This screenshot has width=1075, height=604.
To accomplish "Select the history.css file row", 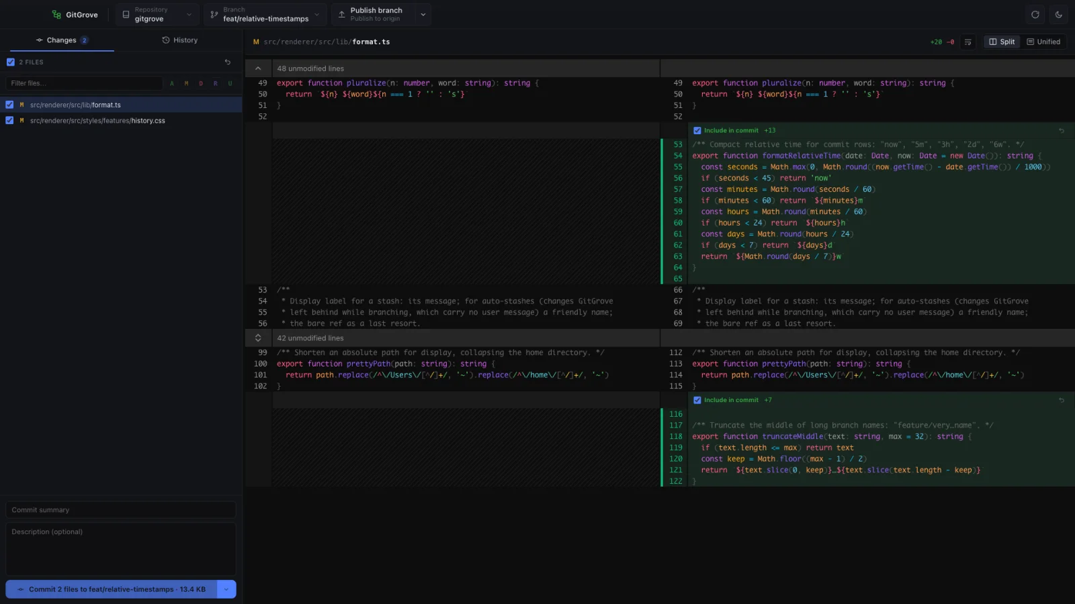I will (x=121, y=121).
